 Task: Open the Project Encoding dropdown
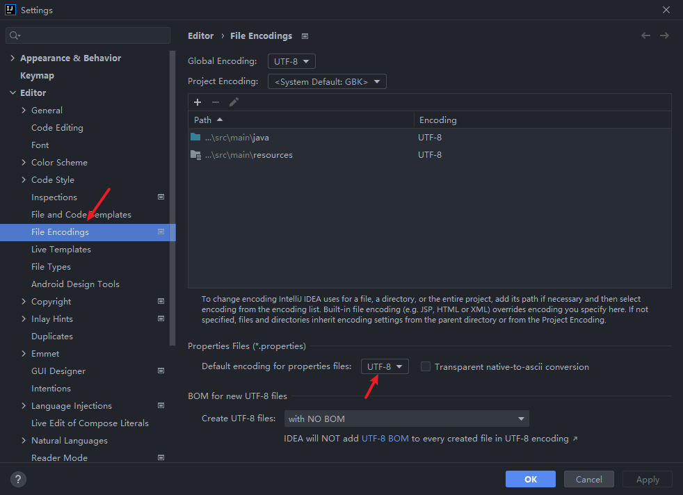327,81
